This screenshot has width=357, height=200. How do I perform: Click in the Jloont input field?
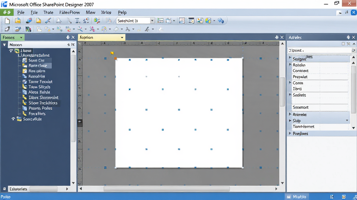[x=319, y=50]
